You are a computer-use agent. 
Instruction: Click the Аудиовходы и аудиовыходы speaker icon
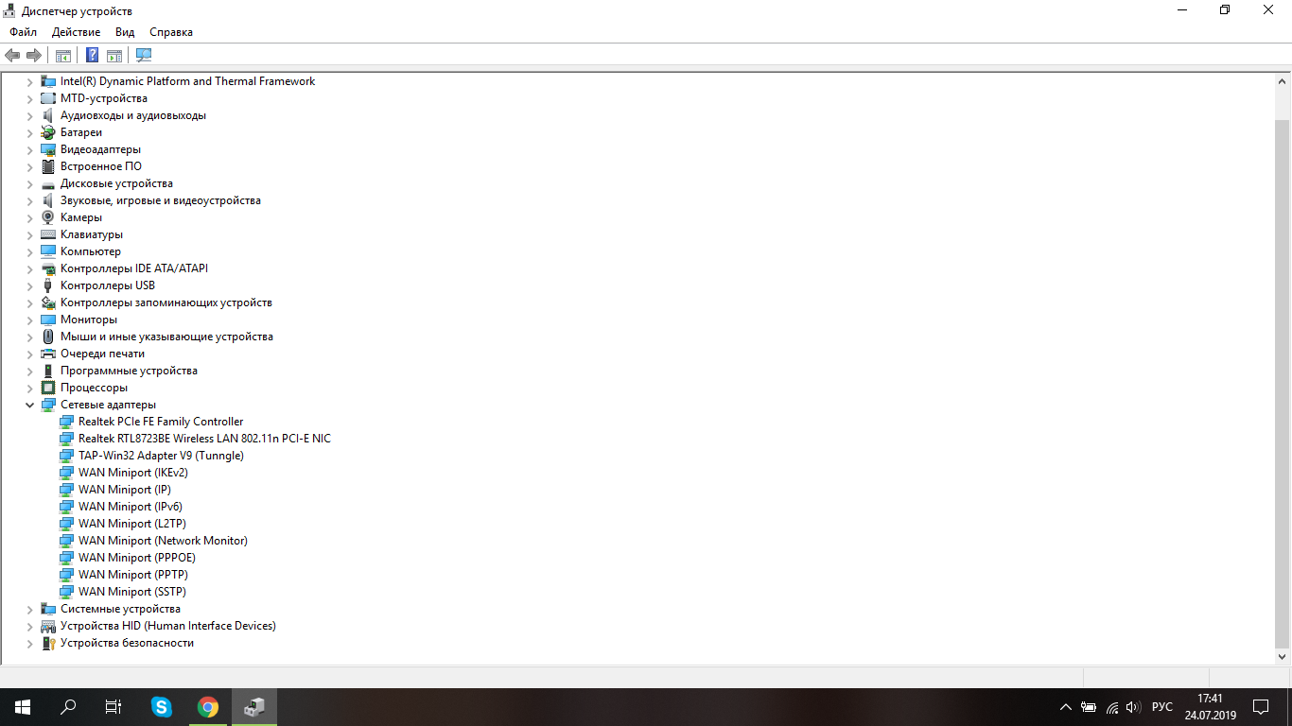(x=48, y=115)
